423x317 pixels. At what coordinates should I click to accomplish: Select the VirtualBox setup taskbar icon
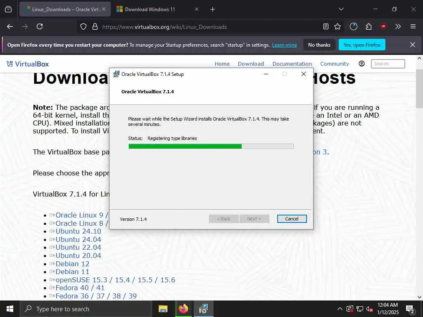pos(203,309)
